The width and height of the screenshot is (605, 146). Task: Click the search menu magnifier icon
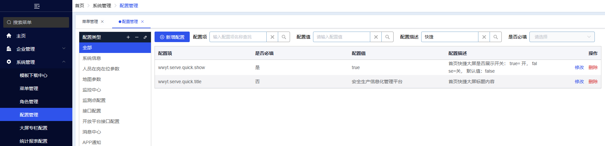9,22
